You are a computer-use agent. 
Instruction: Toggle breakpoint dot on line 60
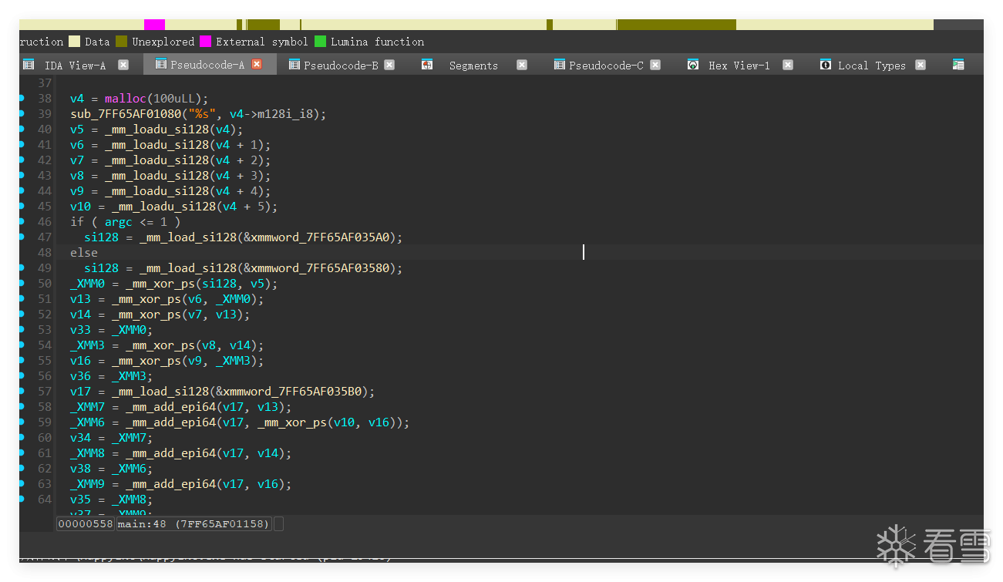click(22, 437)
